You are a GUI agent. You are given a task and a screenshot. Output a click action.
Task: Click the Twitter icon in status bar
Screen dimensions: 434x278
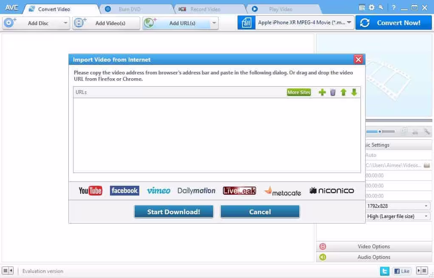point(384,271)
